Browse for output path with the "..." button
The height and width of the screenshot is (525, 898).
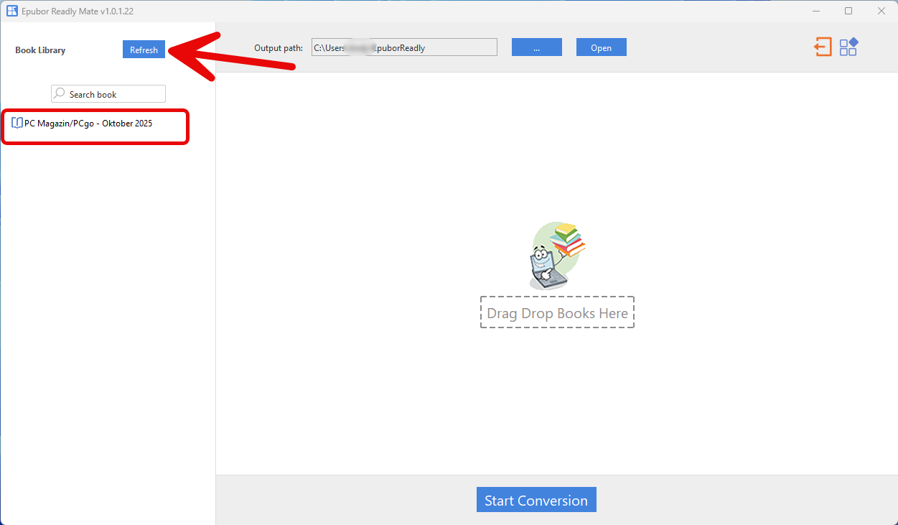click(x=536, y=47)
